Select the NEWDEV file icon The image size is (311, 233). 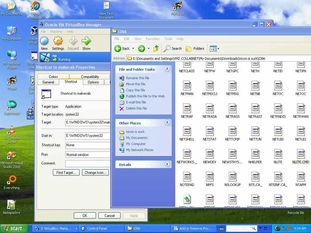click(x=210, y=156)
